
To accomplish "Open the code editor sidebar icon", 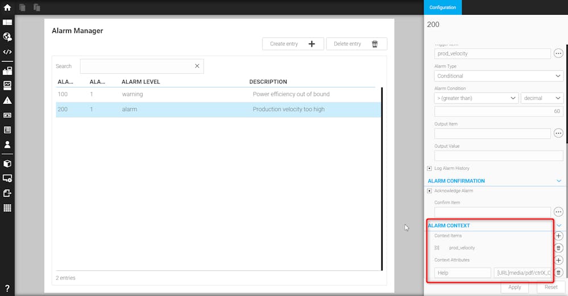I will click(7, 52).
